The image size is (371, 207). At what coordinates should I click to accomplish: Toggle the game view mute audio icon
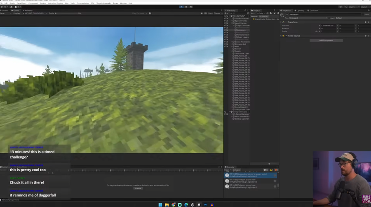(x=202, y=13)
